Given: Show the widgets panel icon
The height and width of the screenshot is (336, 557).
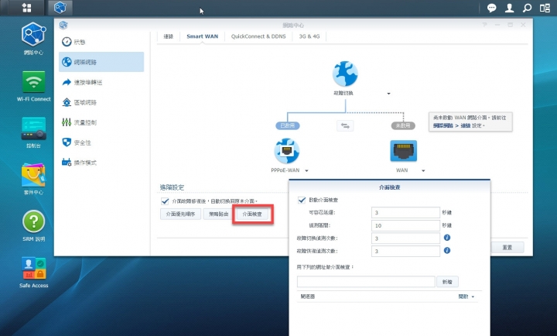Looking at the screenshot, I should 545,8.
